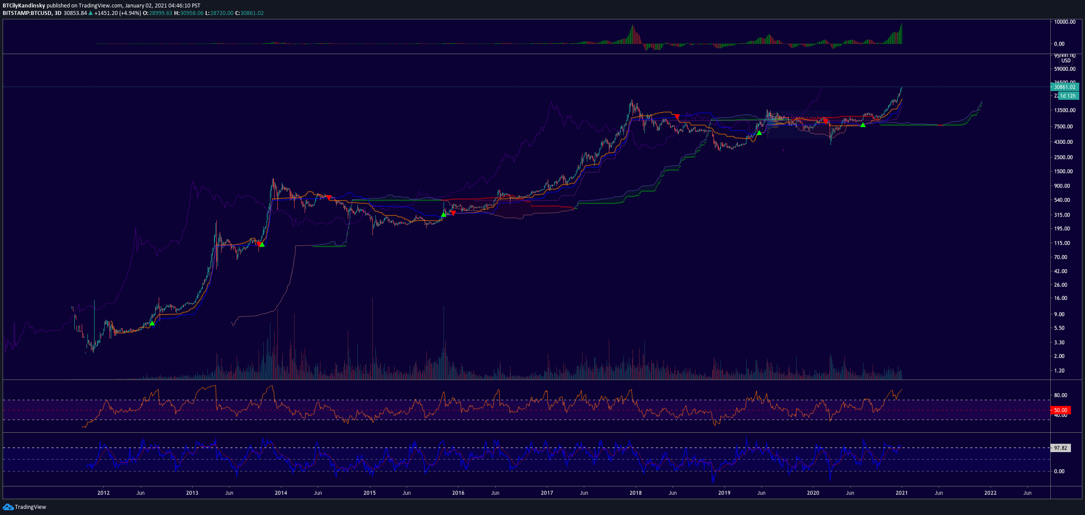Click green buy arrow marker in mid-2020
1085x515 pixels.
pos(863,125)
